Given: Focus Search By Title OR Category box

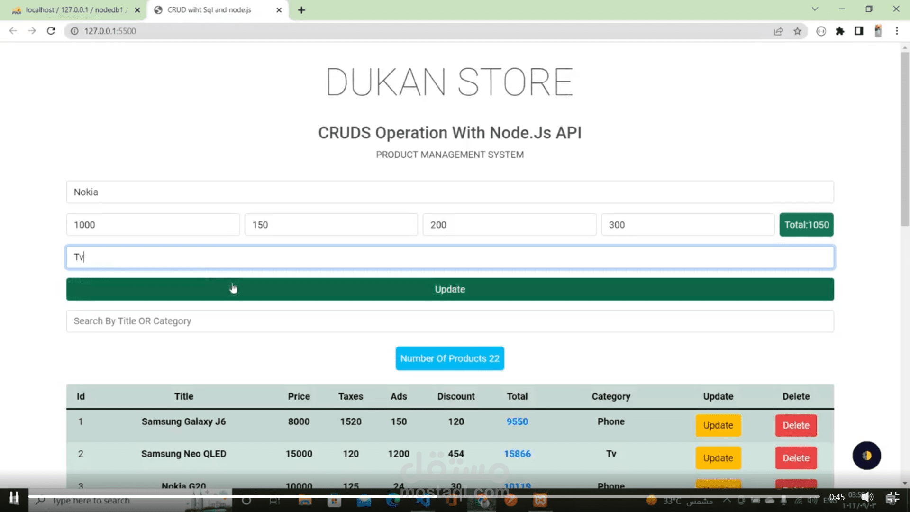Looking at the screenshot, I should (x=450, y=321).
